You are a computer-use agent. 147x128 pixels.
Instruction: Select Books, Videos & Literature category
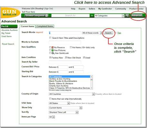click(x=69, y=83)
